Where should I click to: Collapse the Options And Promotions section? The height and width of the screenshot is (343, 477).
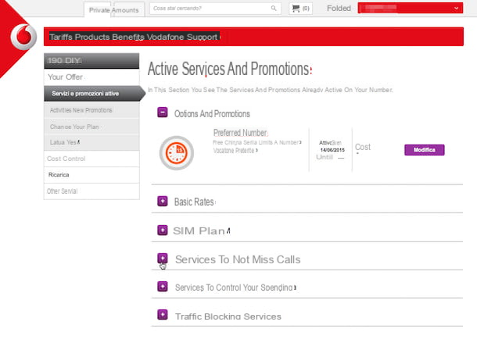[163, 113]
